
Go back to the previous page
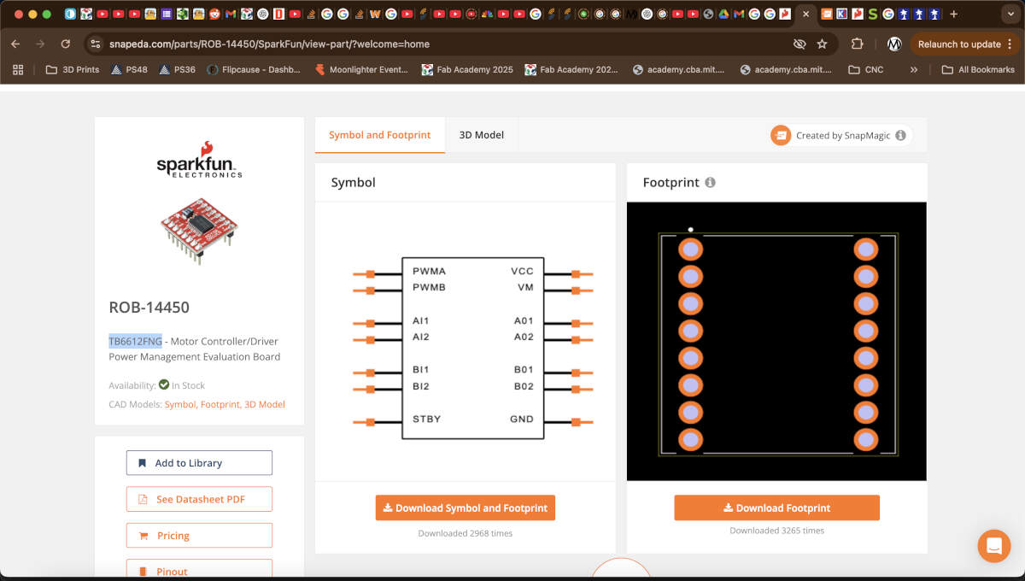point(15,44)
